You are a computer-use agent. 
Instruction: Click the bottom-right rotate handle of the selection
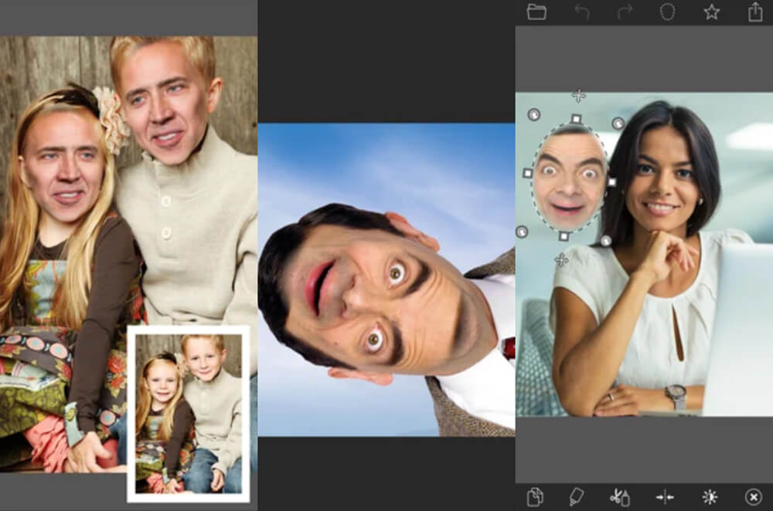coord(606,241)
